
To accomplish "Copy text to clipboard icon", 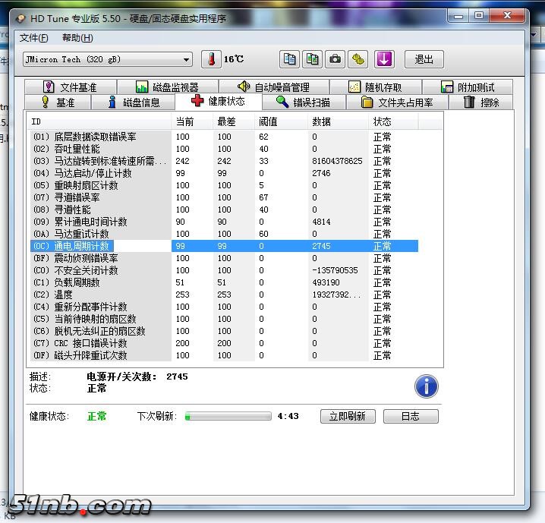I will 289,59.
